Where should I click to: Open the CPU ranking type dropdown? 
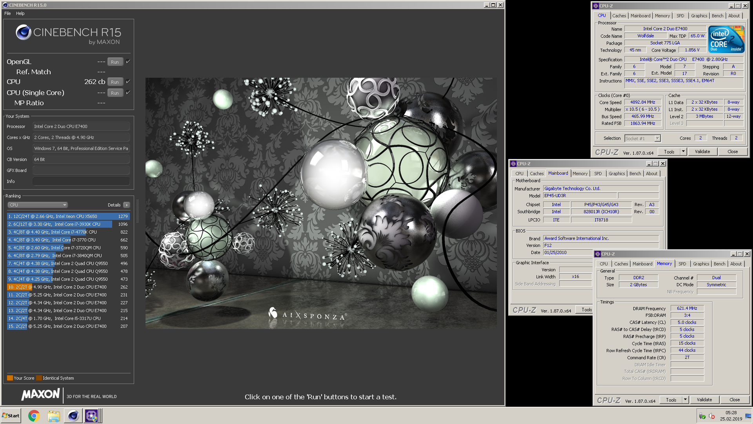tap(38, 205)
